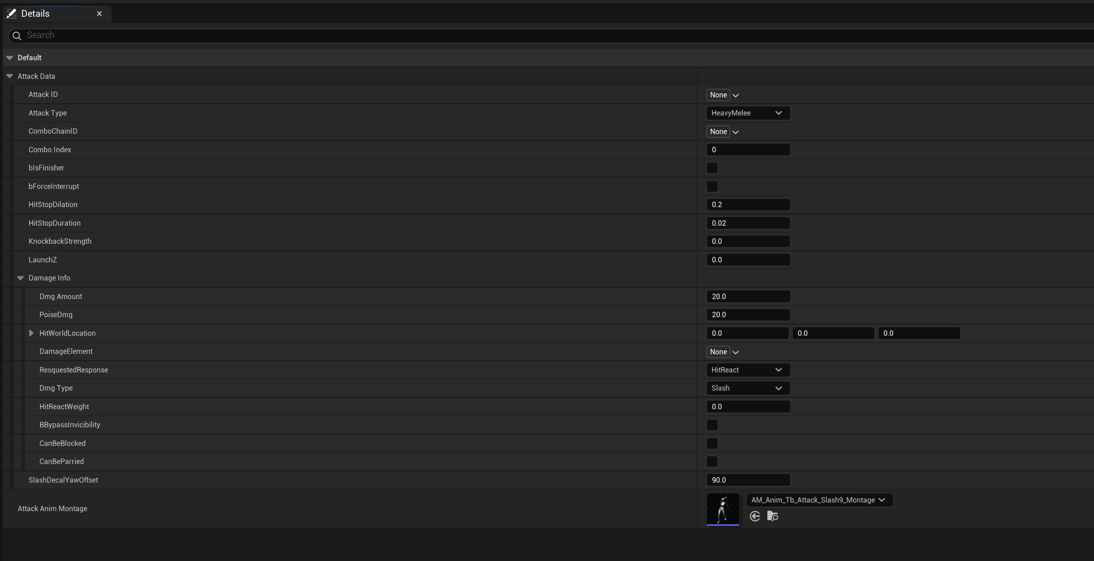Collapse the Attack Data category

pos(10,76)
